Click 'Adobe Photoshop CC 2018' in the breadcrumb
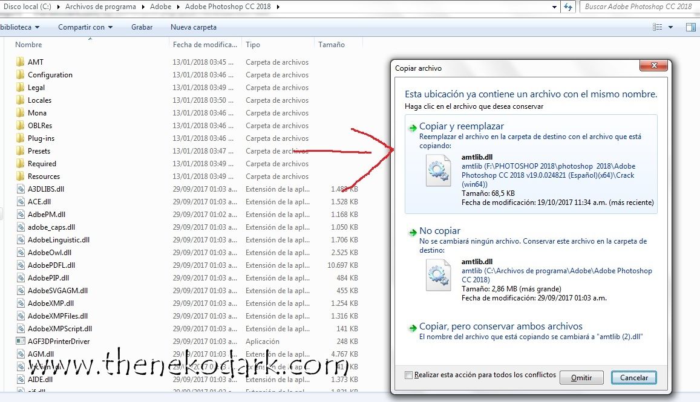Screen dimensions: 700x402 227,7
